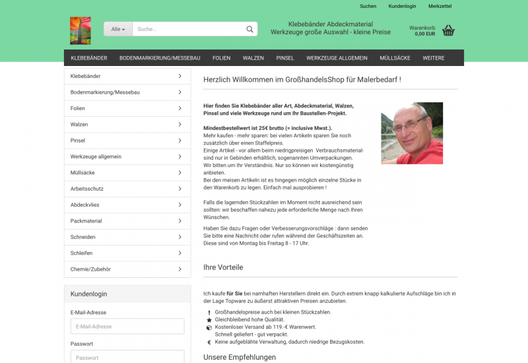Expand the Arbeitsschutz sidebar chevron
This screenshot has width=528, height=363.
(180, 189)
